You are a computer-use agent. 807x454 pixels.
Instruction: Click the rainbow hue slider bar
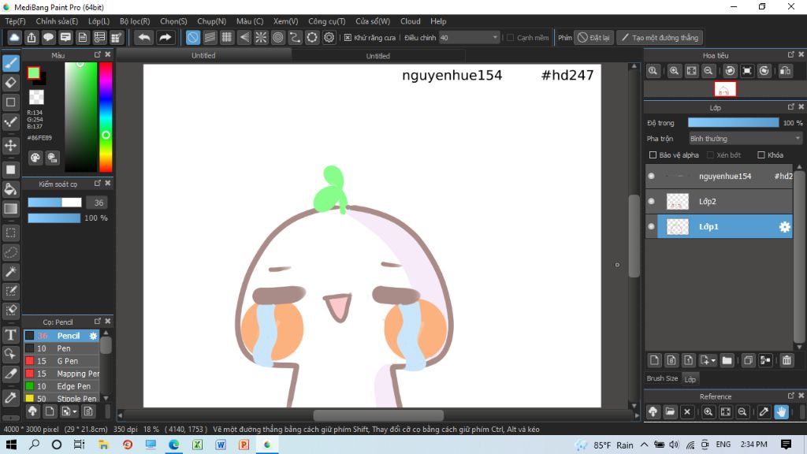coord(106,117)
